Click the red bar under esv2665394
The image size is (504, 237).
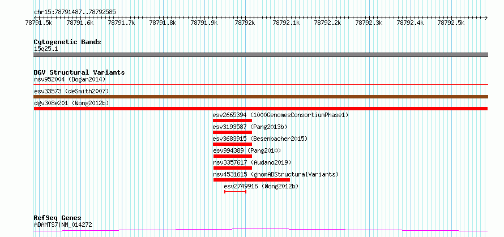tap(232, 120)
